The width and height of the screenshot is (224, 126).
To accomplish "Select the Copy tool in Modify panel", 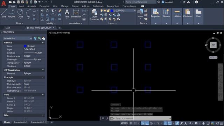I will pyautogui.click(x=42, y=15).
